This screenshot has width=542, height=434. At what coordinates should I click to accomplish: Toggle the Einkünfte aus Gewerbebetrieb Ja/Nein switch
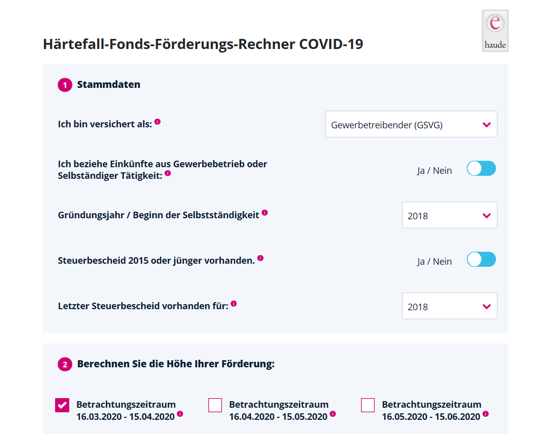481,169
